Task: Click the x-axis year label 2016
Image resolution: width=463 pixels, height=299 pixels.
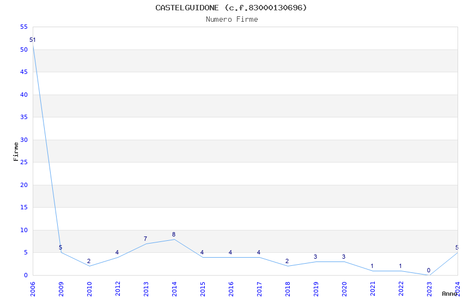Action: 231,289
